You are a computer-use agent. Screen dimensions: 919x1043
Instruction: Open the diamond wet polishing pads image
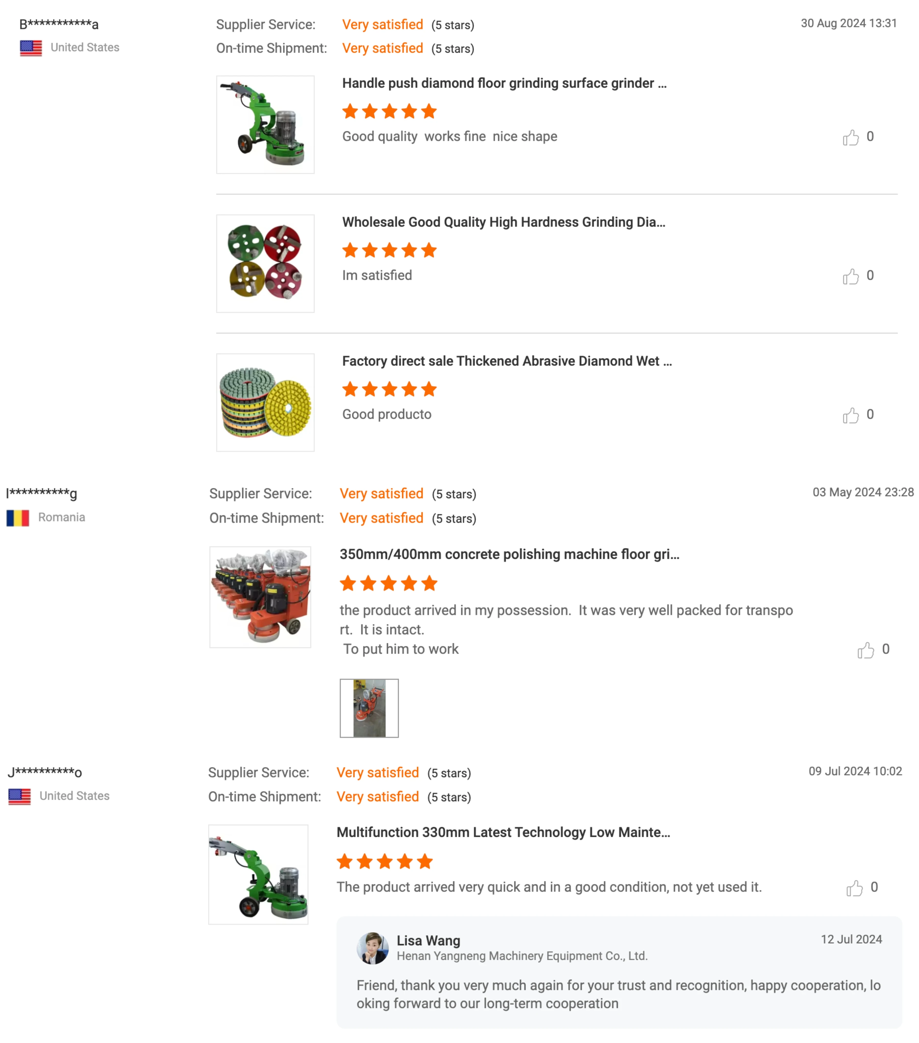tap(265, 403)
